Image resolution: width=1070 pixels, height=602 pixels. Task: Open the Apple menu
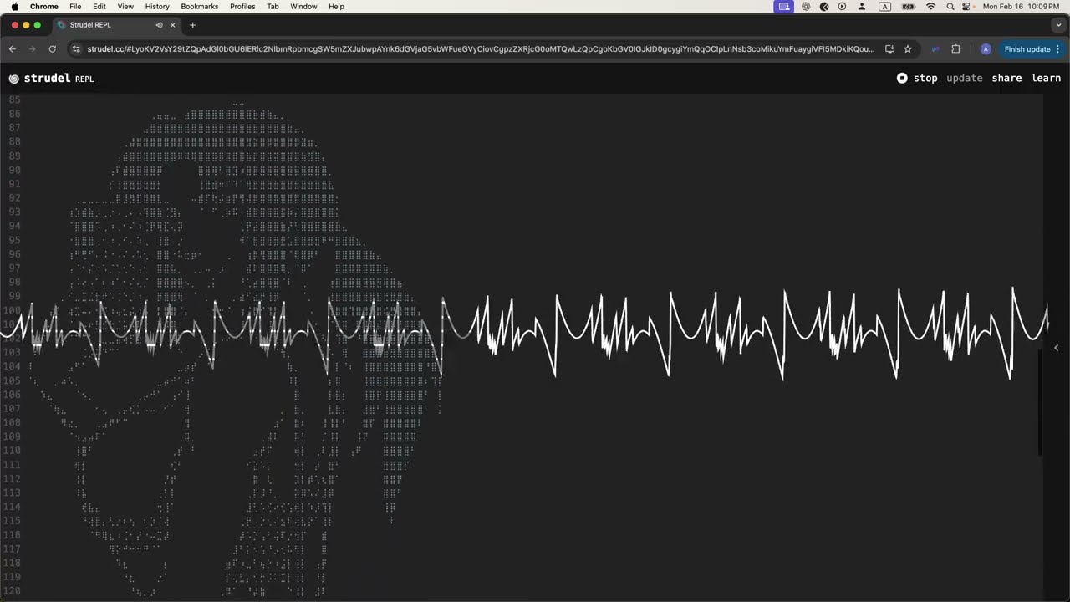tap(15, 6)
